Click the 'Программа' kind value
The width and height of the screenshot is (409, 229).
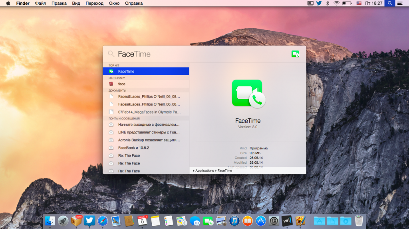pyautogui.click(x=258, y=148)
